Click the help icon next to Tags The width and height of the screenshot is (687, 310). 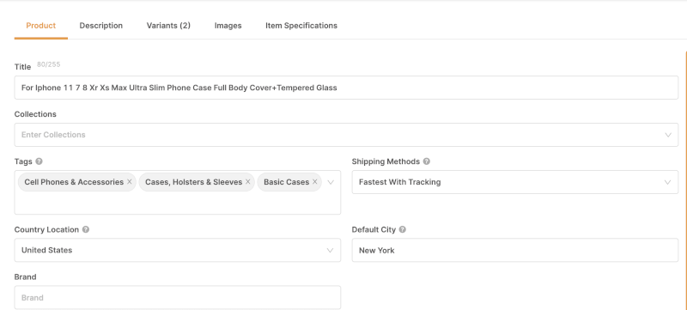coord(39,161)
